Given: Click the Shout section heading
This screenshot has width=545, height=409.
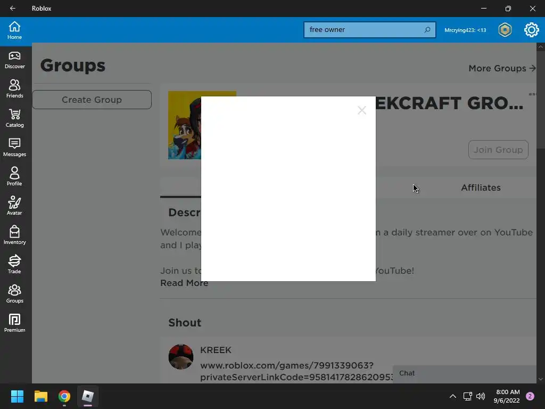Looking at the screenshot, I should (185, 323).
